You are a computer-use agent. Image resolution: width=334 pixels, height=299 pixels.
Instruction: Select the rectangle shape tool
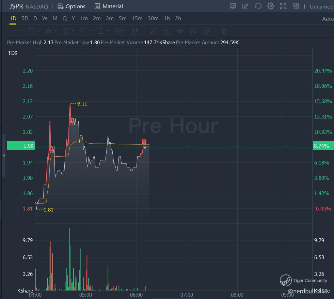click(32, 31)
